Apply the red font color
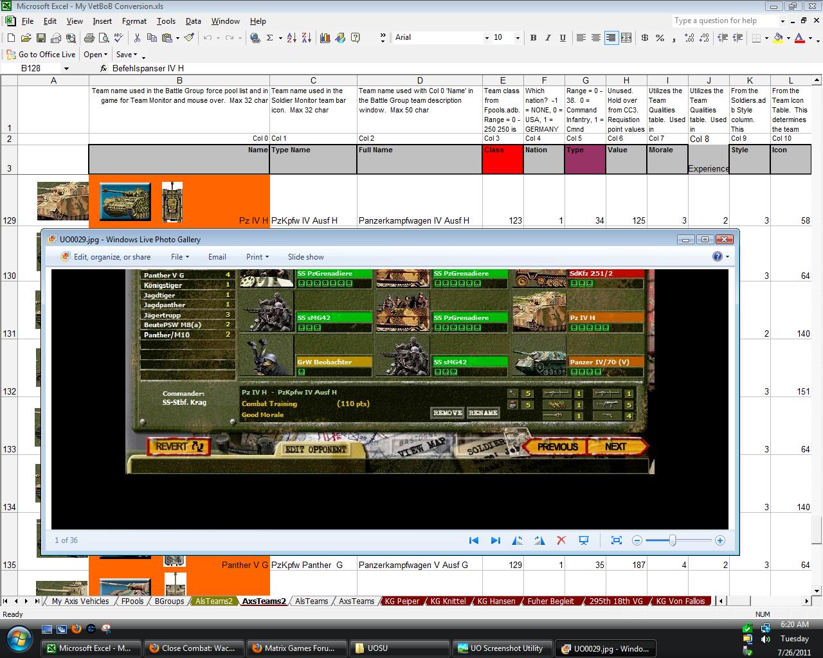The image size is (823, 658). click(x=799, y=38)
